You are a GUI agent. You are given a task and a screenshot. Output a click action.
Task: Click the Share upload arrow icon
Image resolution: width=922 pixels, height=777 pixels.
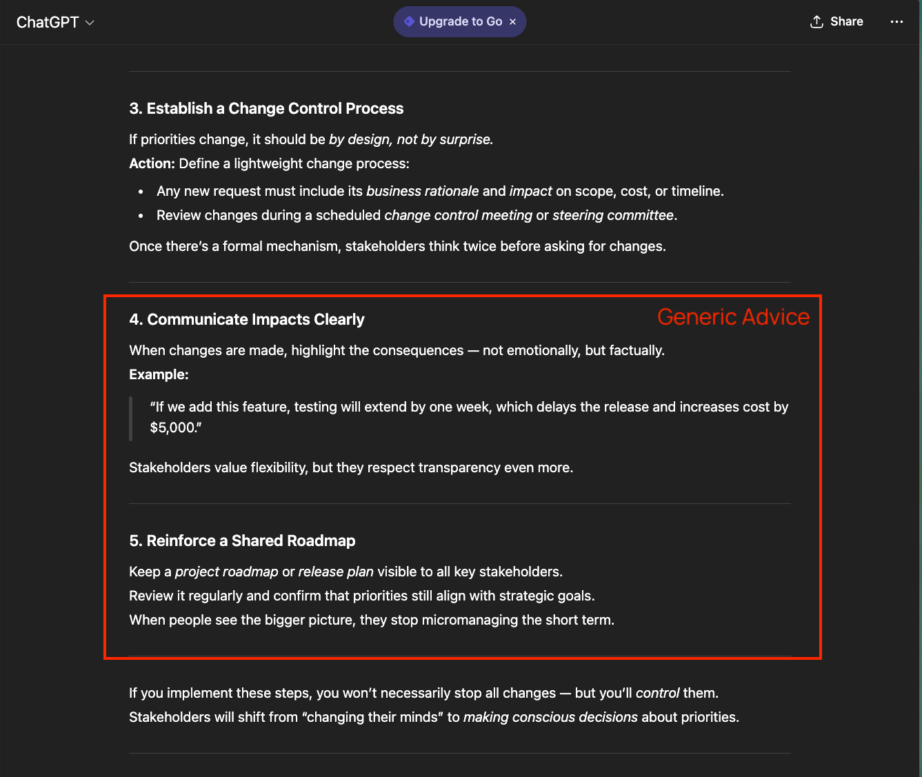tap(816, 21)
